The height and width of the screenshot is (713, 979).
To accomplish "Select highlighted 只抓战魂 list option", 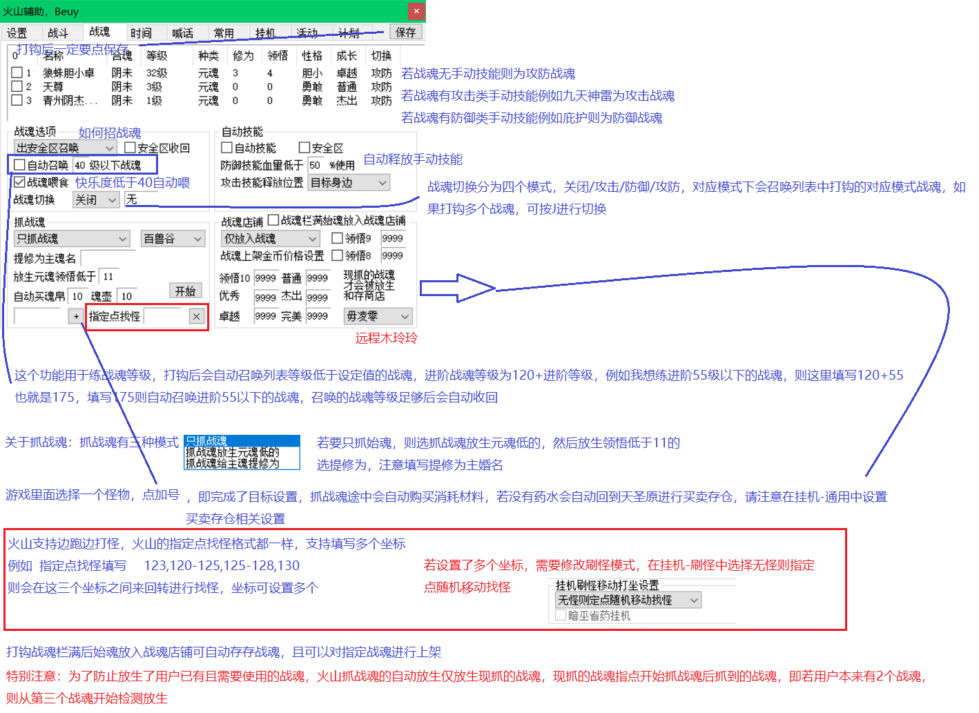I will click(242, 440).
